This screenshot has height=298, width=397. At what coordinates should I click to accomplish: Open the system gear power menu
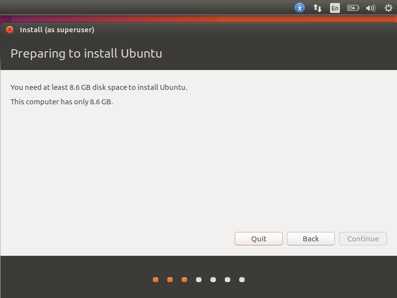point(389,8)
